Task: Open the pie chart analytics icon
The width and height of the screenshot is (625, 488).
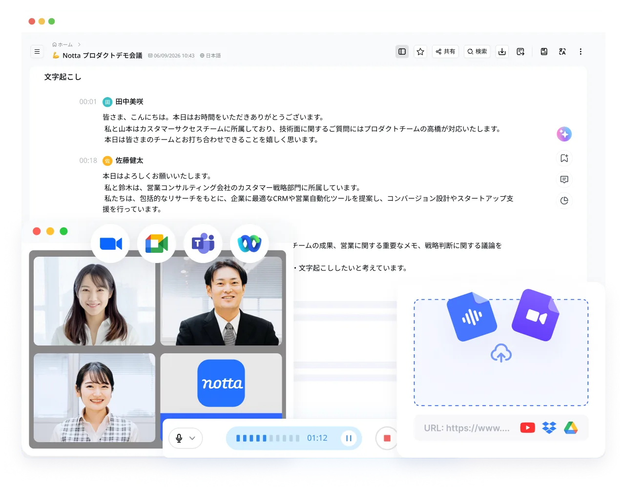Action: pyautogui.click(x=564, y=201)
